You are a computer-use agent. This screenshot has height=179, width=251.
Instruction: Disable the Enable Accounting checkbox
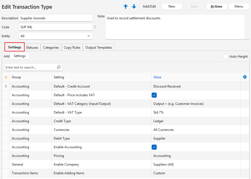[x=154, y=147]
